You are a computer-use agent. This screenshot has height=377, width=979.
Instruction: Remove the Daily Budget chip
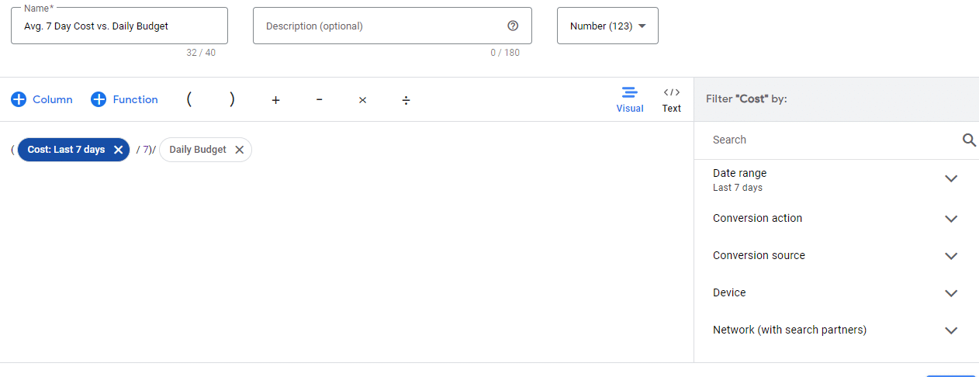point(240,150)
